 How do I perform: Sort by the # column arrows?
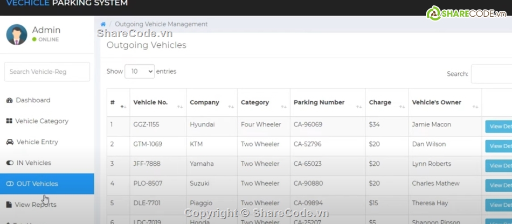point(123,107)
